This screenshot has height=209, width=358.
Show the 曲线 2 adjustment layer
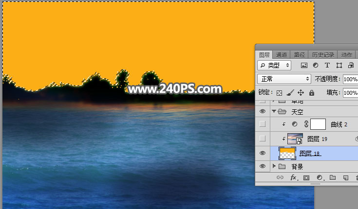click(x=263, y=125)
